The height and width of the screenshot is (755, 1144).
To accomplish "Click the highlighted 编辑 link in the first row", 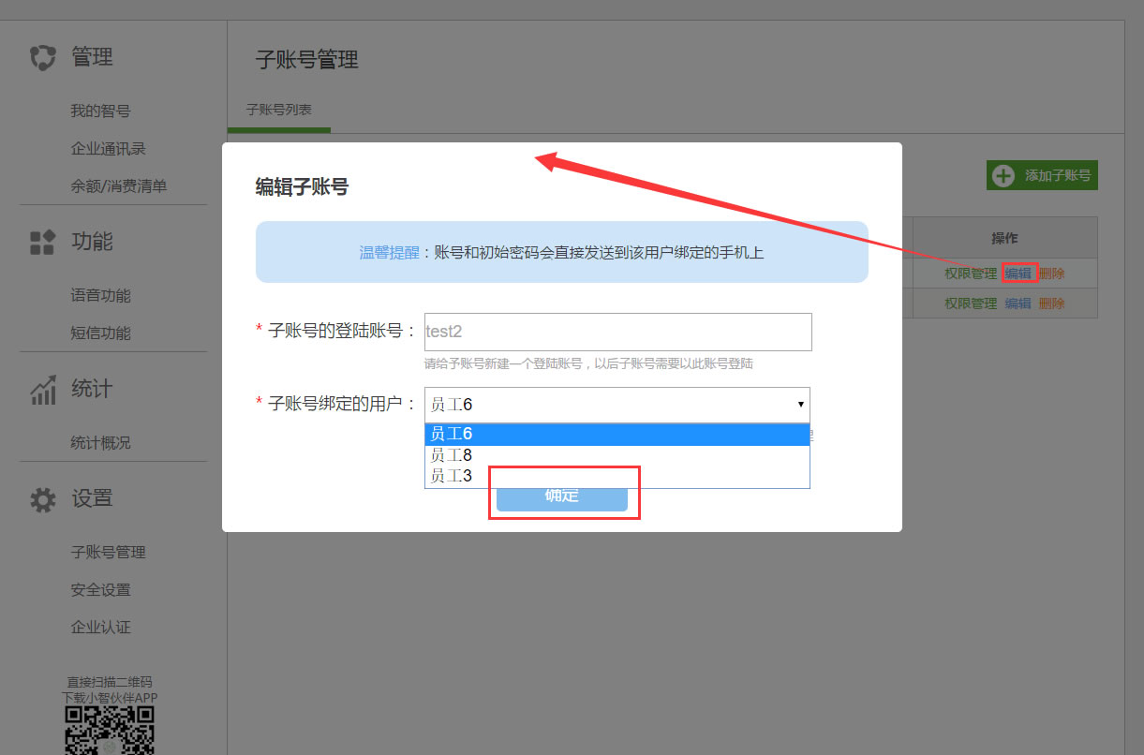I will click(1018, 274).
